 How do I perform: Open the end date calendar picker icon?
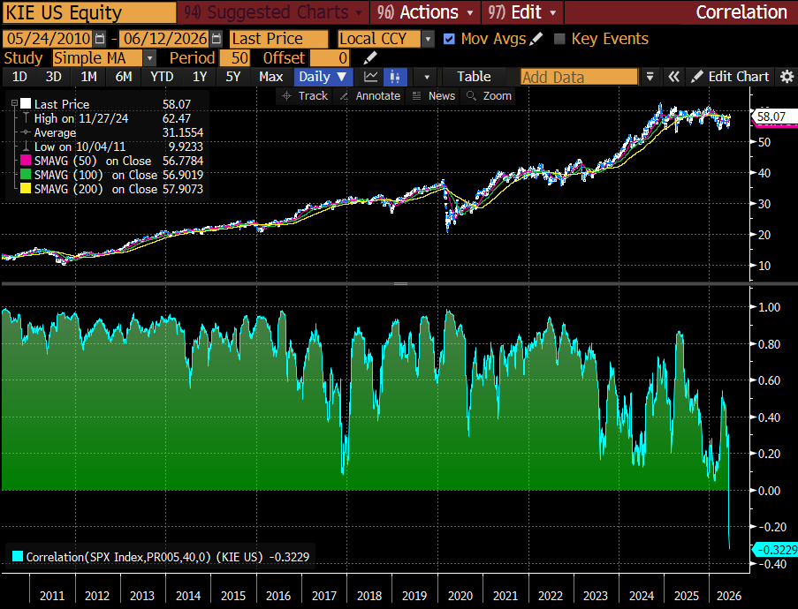coord(217,39)
